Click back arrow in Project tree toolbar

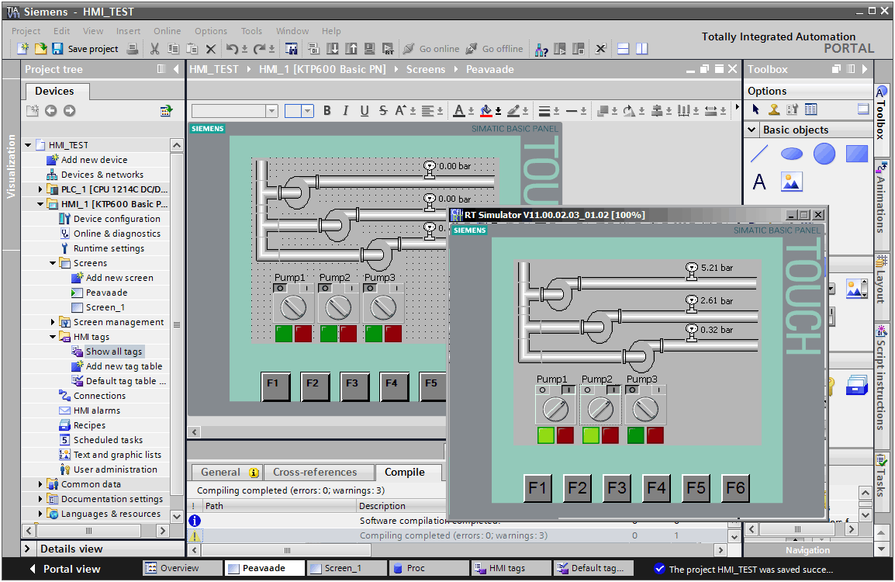pyautogui.click(x=51, y=111)
